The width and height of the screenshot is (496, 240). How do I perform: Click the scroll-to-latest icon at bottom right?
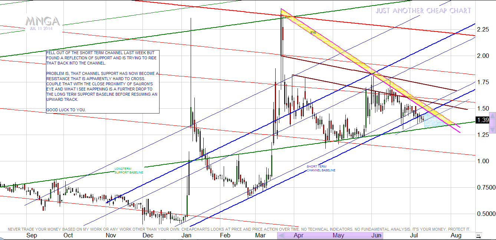[x=479, y=236]
